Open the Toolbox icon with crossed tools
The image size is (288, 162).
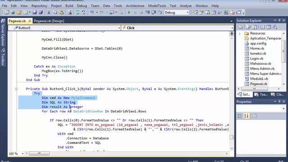point(220,13)
